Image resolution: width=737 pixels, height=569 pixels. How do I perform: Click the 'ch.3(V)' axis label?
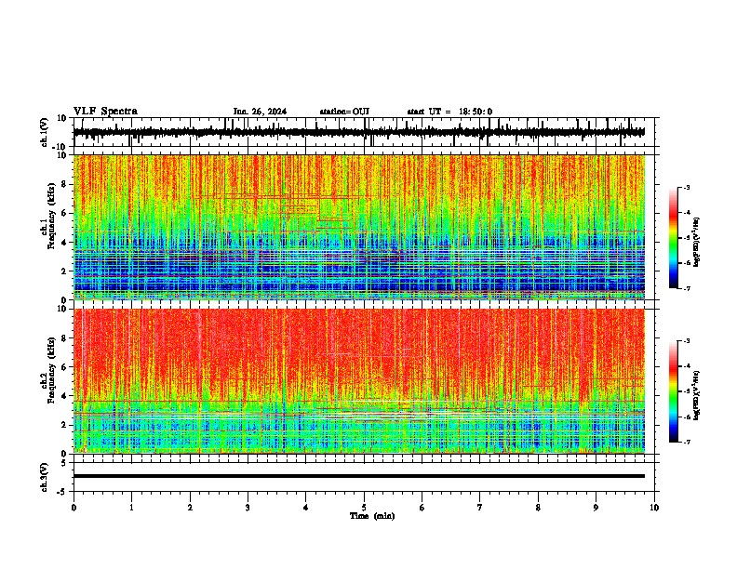pyautogui.click(x=45, y=477)
